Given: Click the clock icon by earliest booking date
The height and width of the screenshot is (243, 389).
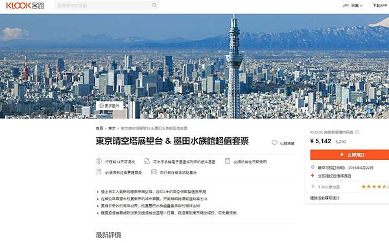Looking at the screenshot, I should [313, 167].
